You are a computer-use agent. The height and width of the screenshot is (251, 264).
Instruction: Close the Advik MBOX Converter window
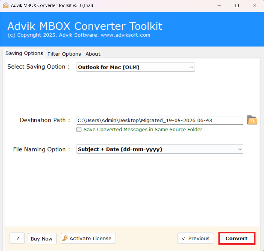[x=255, y=5]
